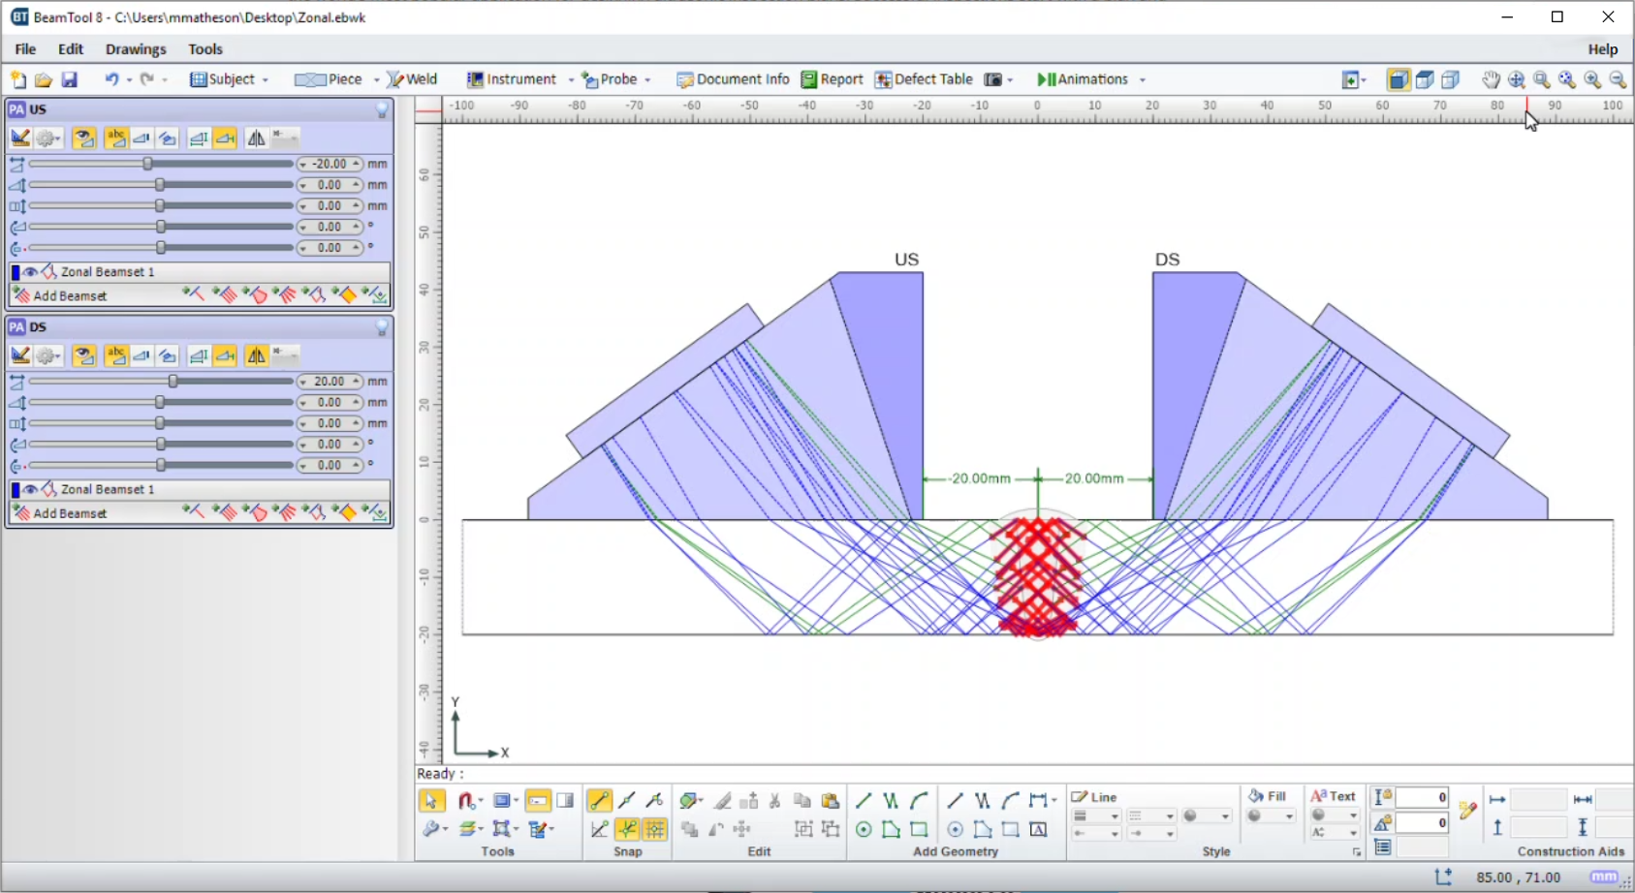Toggle visibility eye for DS Zonal Beamset

pyautogui.click(x=31, y=490)
